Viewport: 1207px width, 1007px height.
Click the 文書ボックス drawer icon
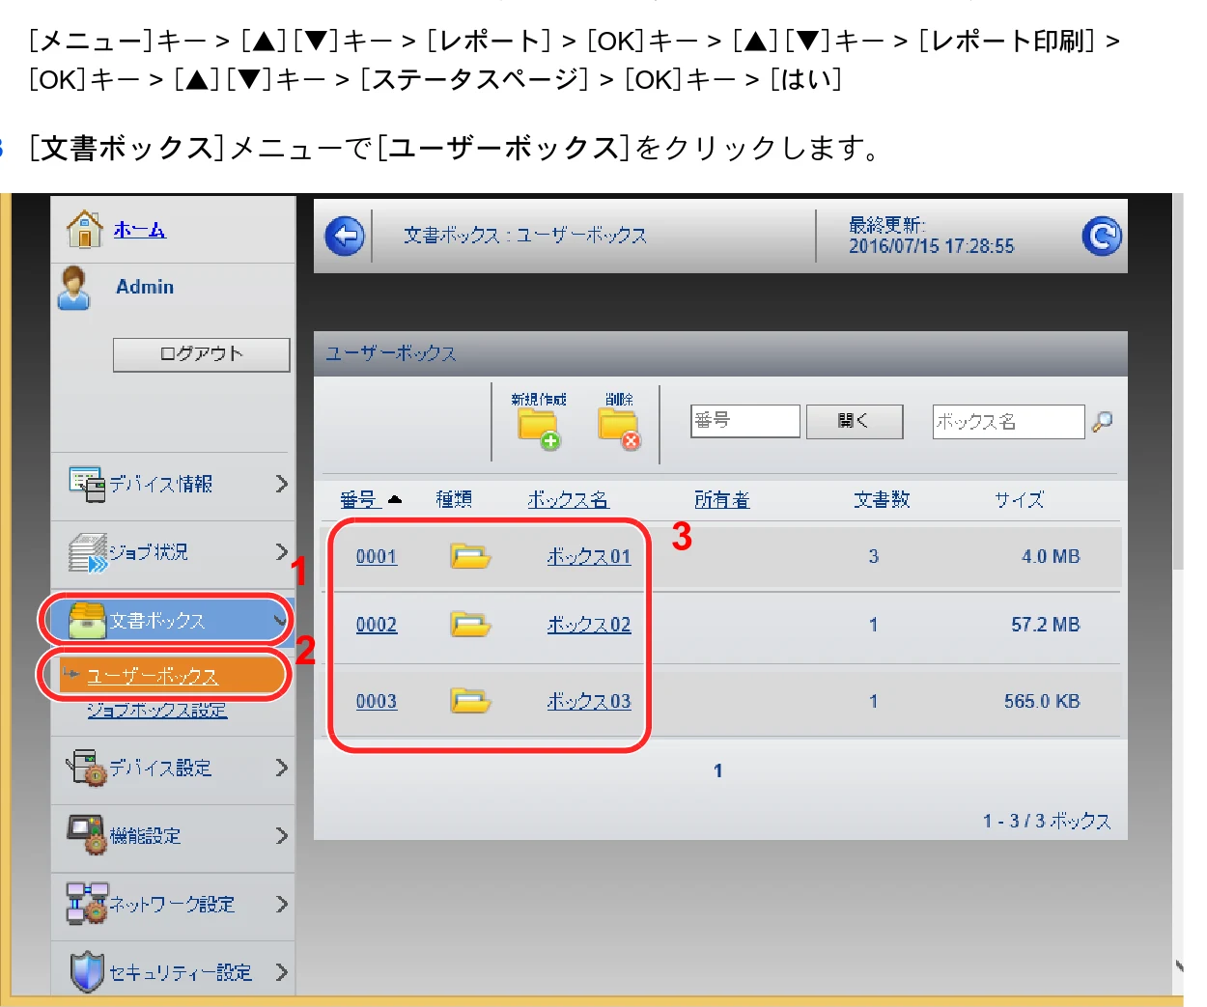pyautogui.click(x=87, y=620)
